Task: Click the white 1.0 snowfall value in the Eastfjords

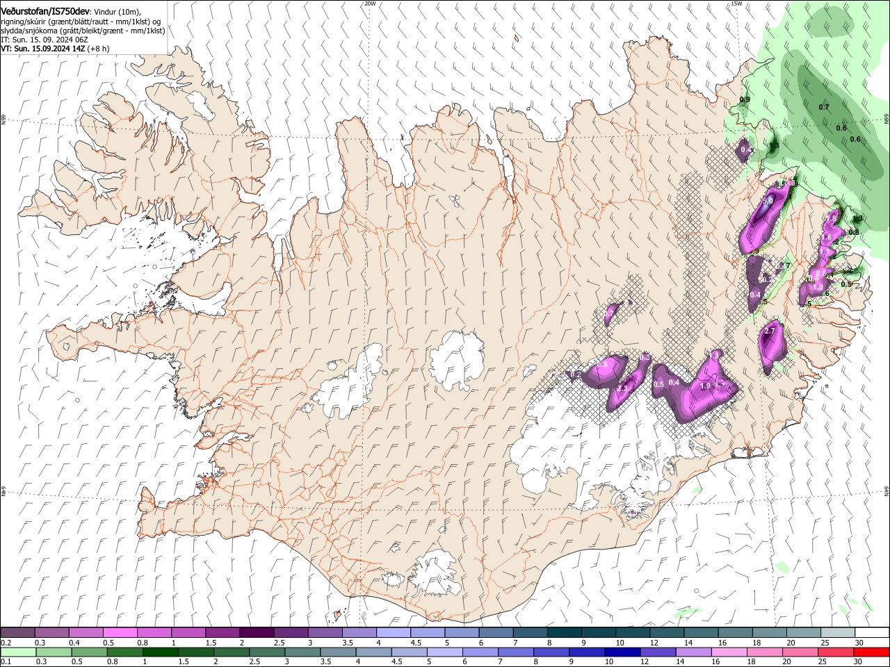Action: pos(818,287)
